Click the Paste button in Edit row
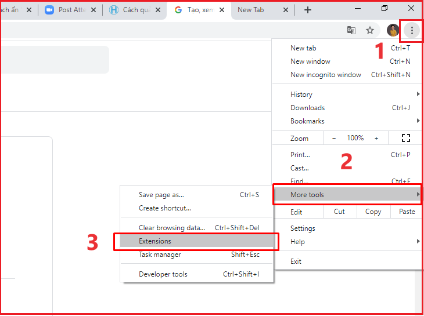 pyautogui.click(x=407, y=212)
